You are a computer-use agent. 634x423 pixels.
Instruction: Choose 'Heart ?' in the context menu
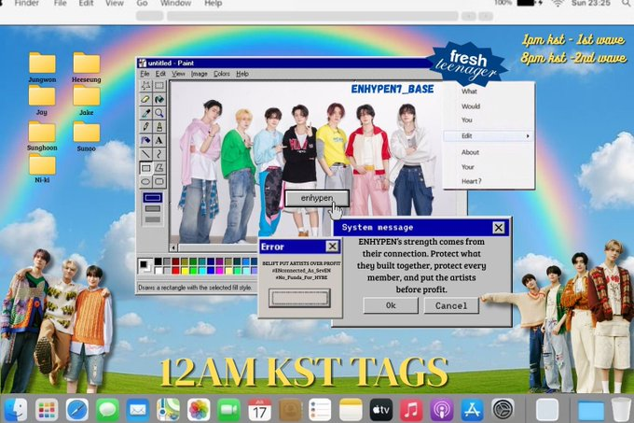pos(472,181)
